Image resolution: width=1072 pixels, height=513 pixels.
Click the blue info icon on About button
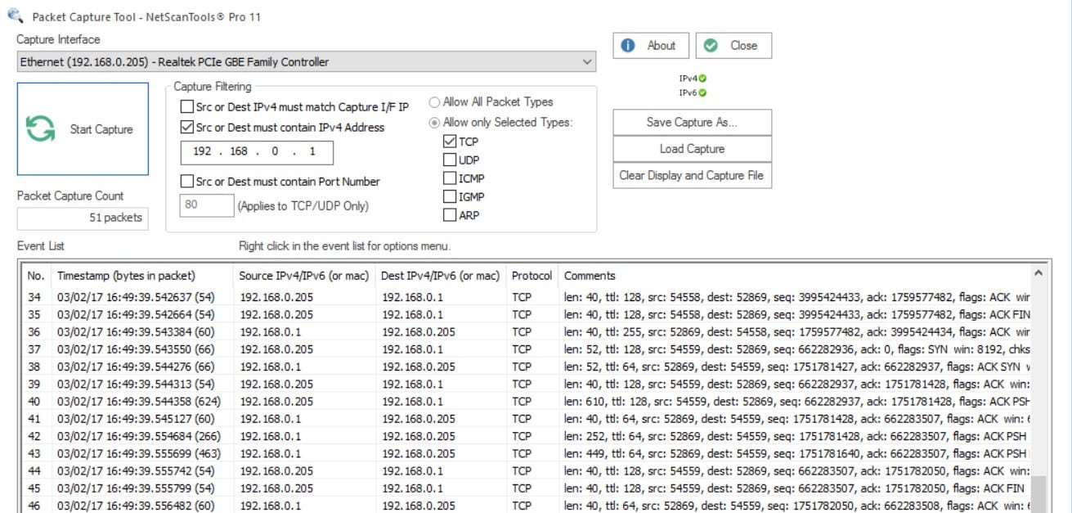pyautogui.click(x=630, y=45)
